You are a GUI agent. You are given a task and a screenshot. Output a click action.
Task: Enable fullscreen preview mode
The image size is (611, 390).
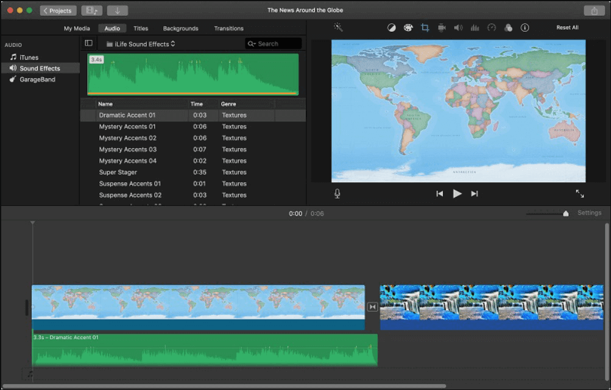[x=579, y=193]
